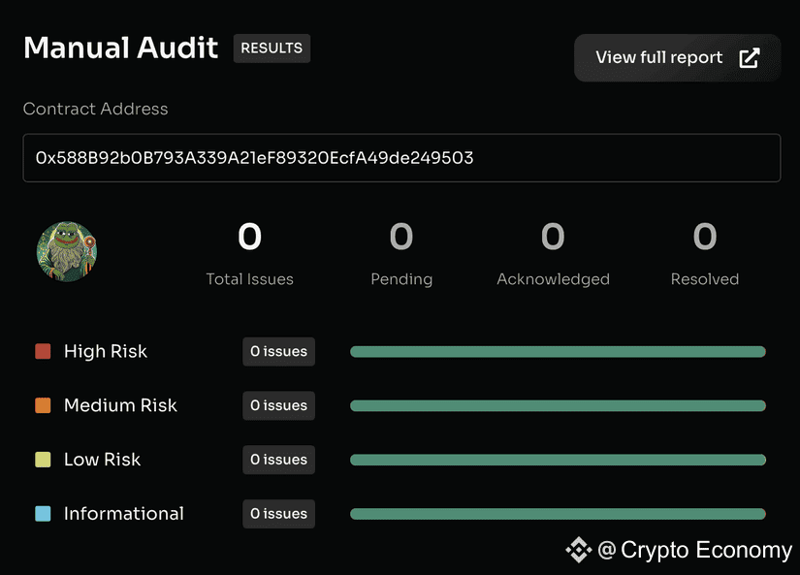Image resolution: width=800 pixels, height=575 pixels.
Task: Click the RESULTS badge next to Manual Audit
Action: click(272, 48)
